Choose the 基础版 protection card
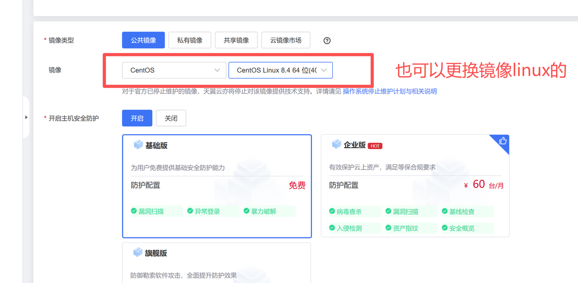Screen dimensions: 578x283 (x=217, y=186)
